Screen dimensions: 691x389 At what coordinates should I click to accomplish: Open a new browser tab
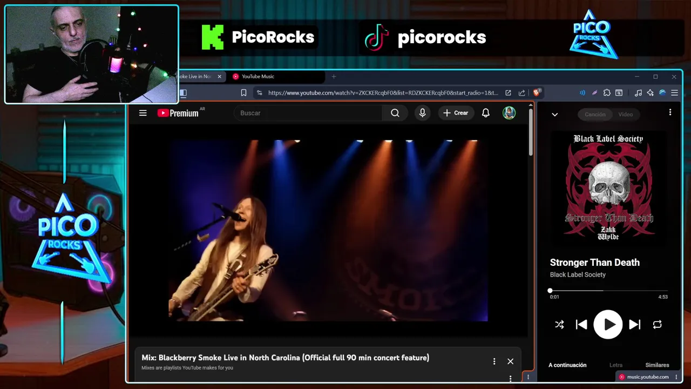click(334, 77)
